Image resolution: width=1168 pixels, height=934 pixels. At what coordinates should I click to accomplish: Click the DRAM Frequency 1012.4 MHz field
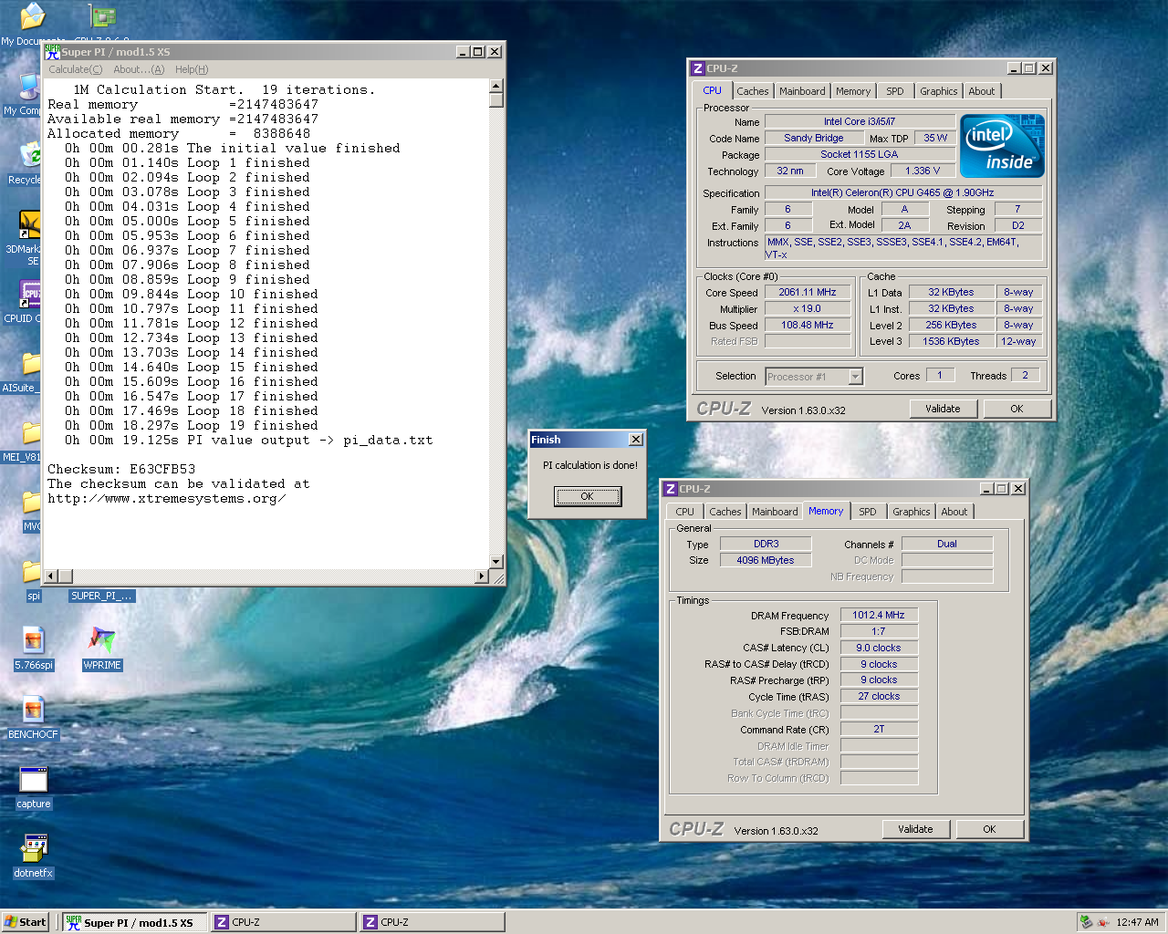879,615
